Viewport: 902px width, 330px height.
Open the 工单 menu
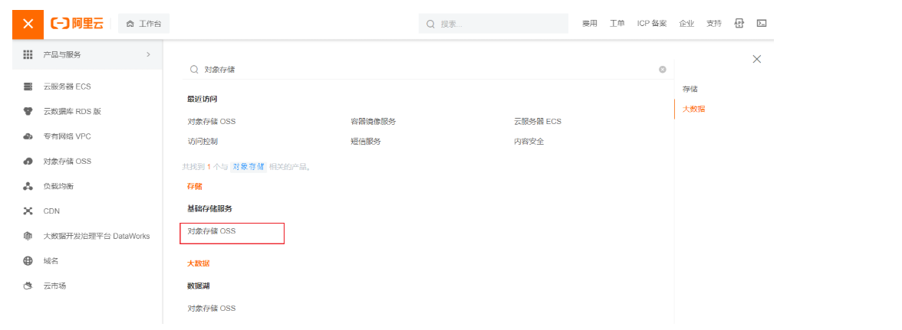tap(617, 24)
